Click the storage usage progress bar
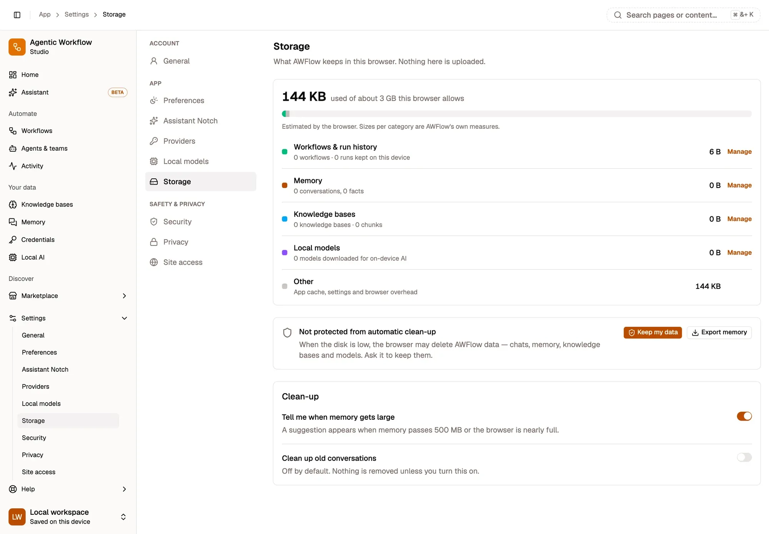 517,114
